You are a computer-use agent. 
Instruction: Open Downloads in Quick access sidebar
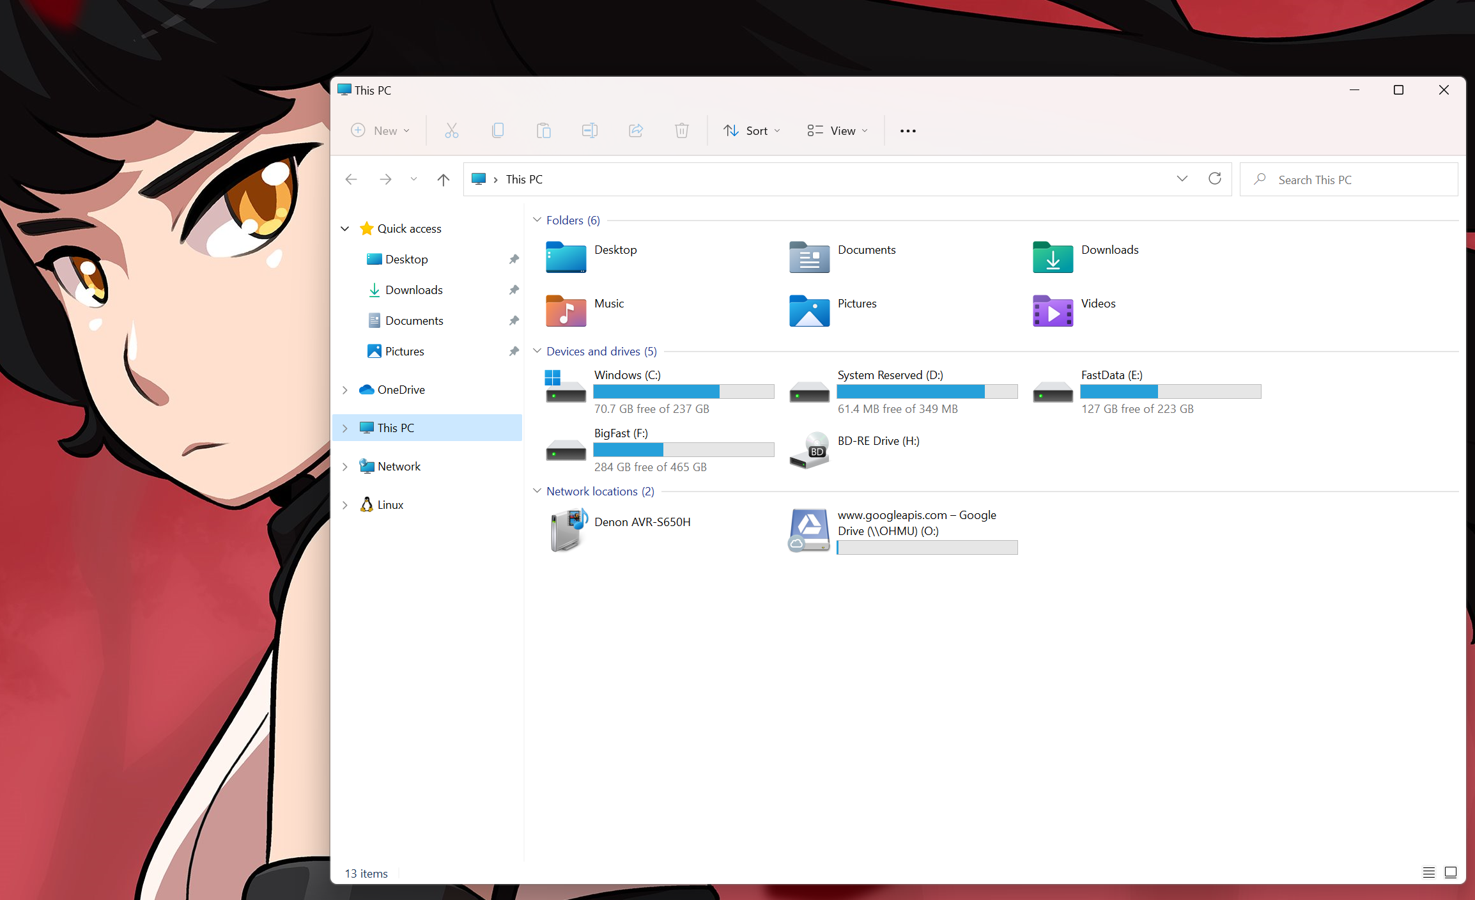(414, 290)
